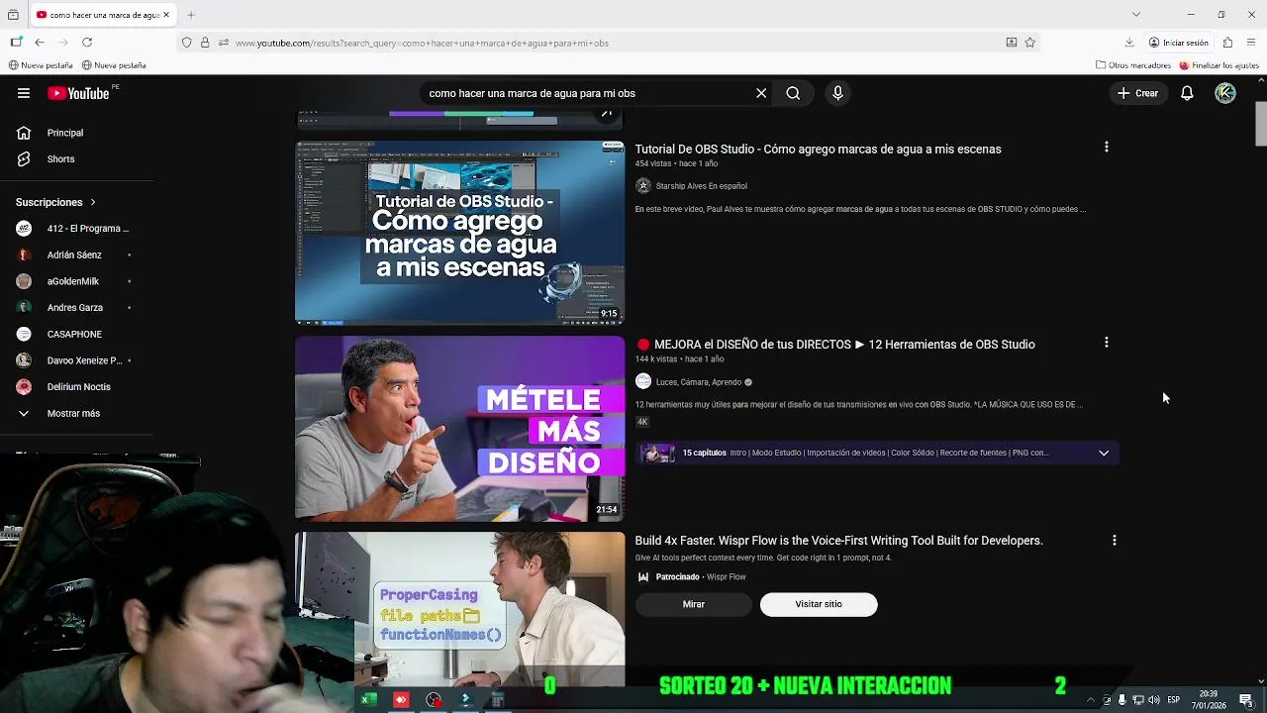This screenshot has height=713, width=1267.
Task: Open the account avatar menu
Action: coord(1225,93)
